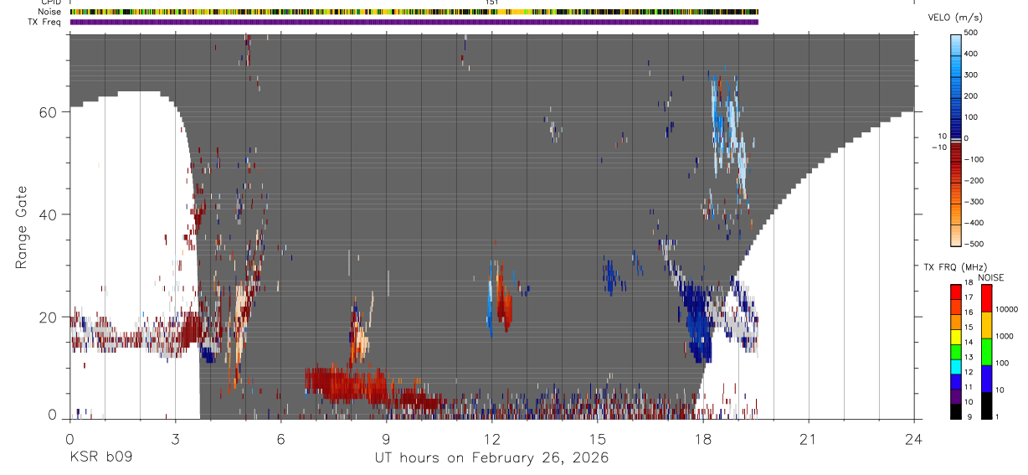Click the x-axis tick label '21'
This screenshot has height=475, width=1028.
tap(809, 438)
